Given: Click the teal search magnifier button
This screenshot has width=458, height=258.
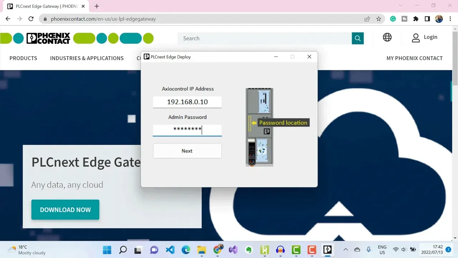Looking at the screenshot, I should click(x=357, y=38).
